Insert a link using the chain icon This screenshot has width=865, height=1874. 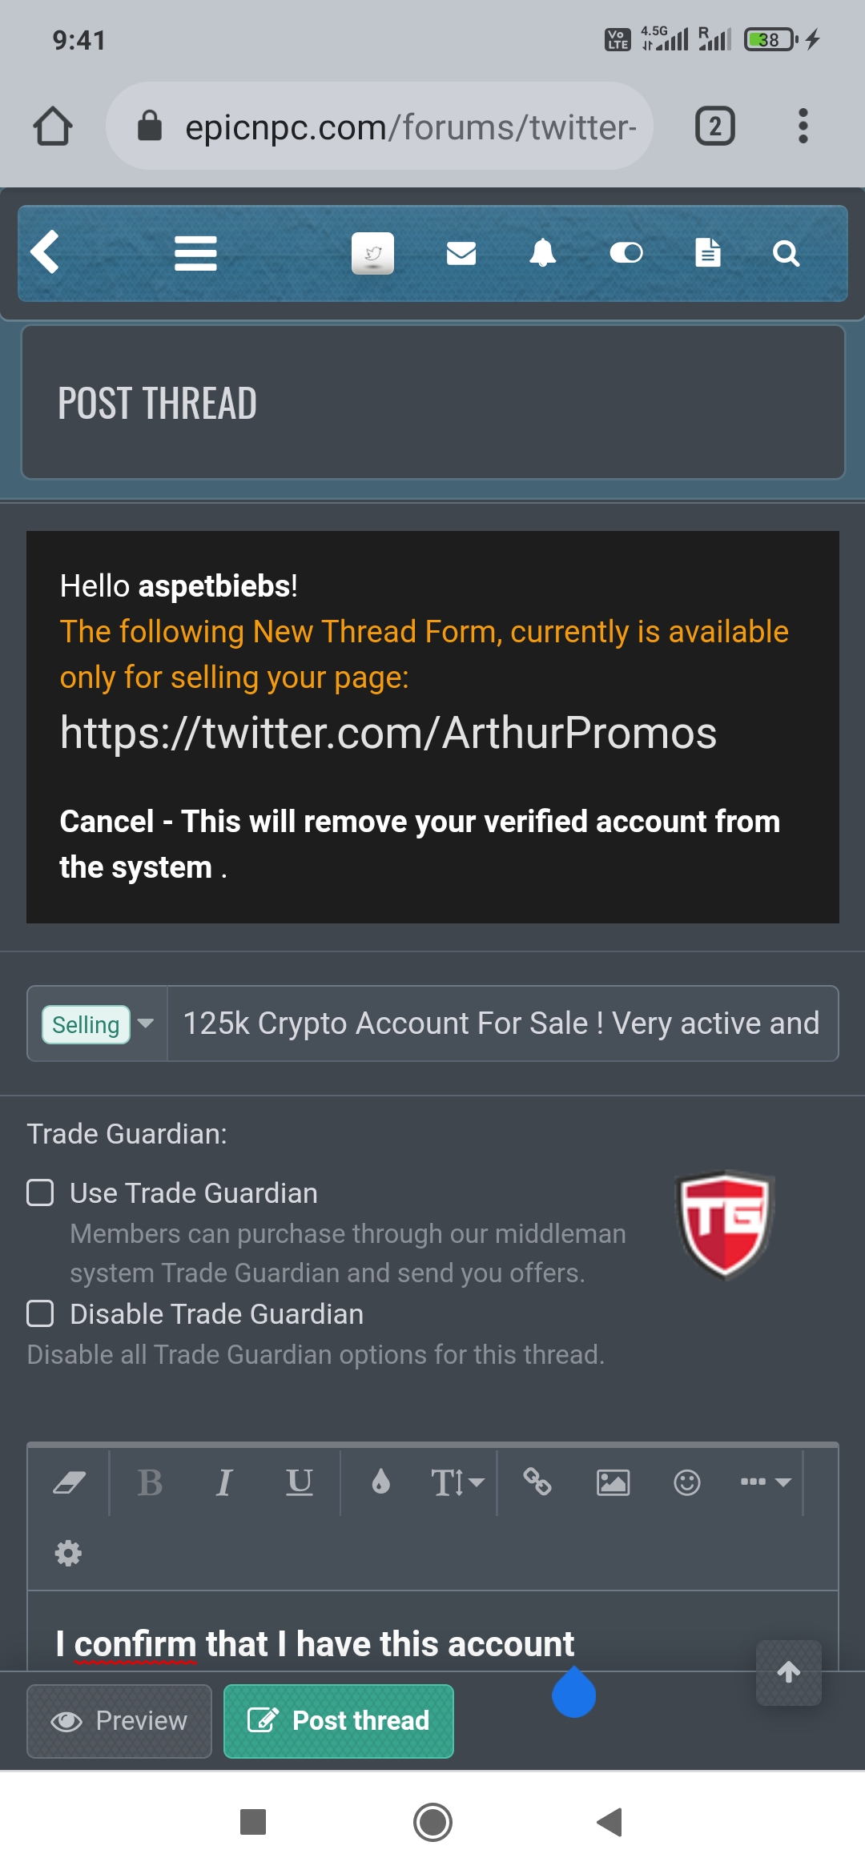point(537,1482)
